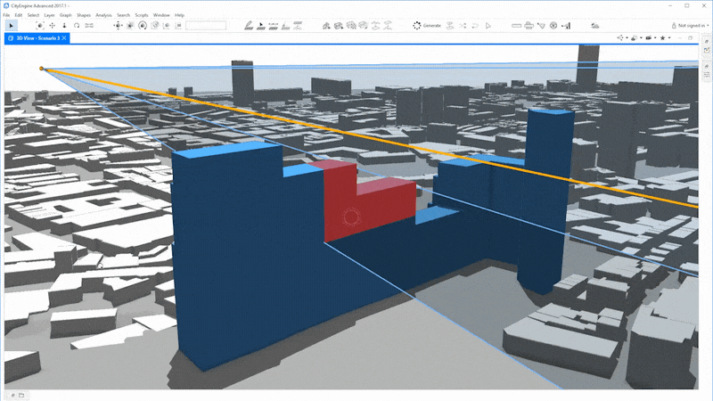
Task: Maximize the 3D viewport panel
Action: [691, 38]
